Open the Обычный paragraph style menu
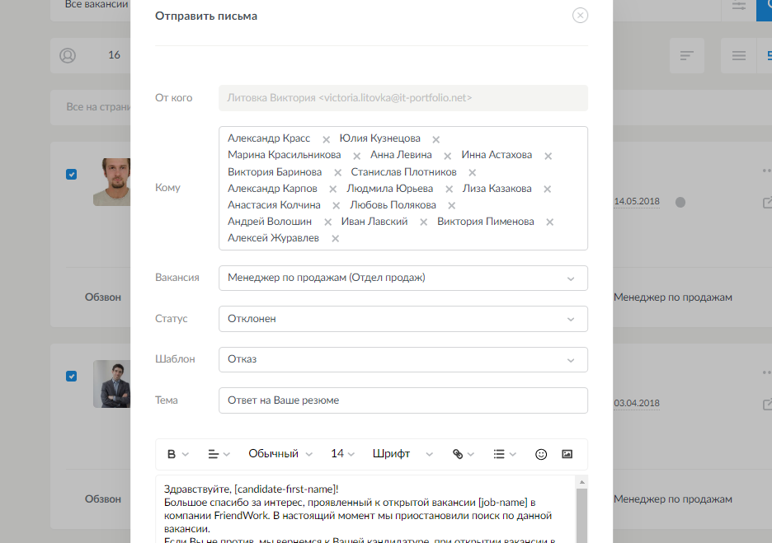 [x=280, y=454]
